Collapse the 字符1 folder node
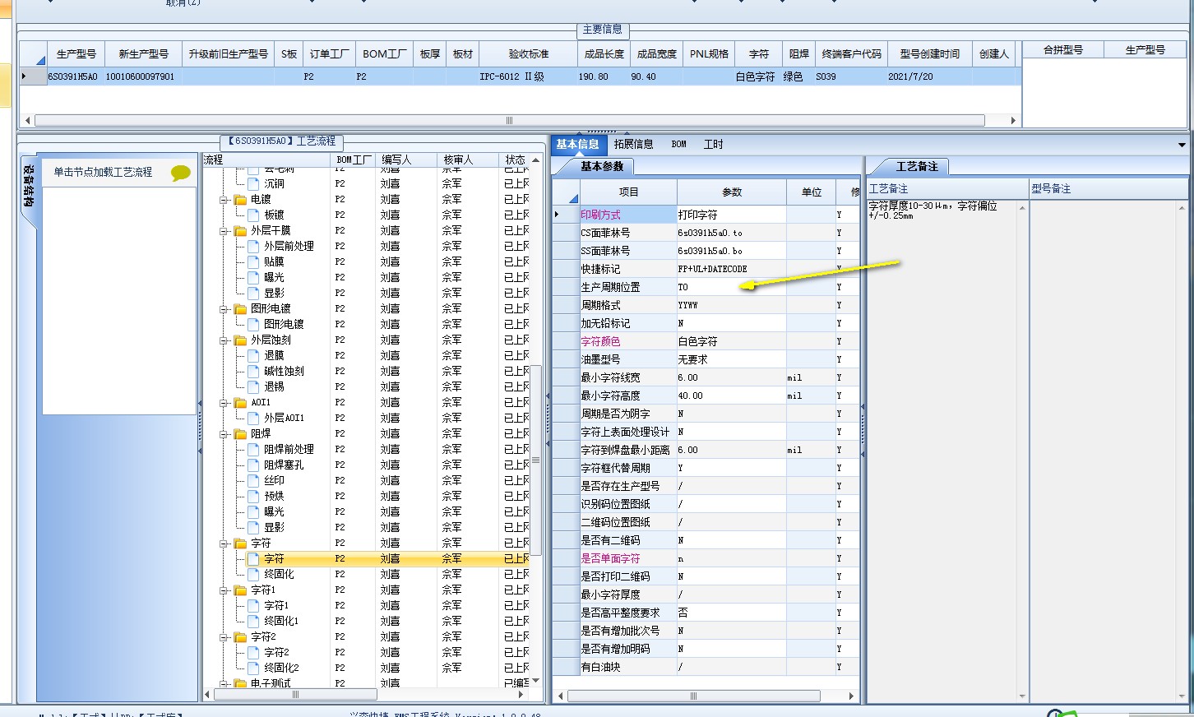This screenshot has height=717, width=1194. point(224,590)
